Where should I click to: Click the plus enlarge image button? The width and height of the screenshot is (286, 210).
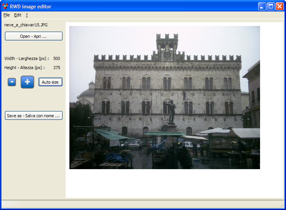pyautogui.click(x=27, y=82)
